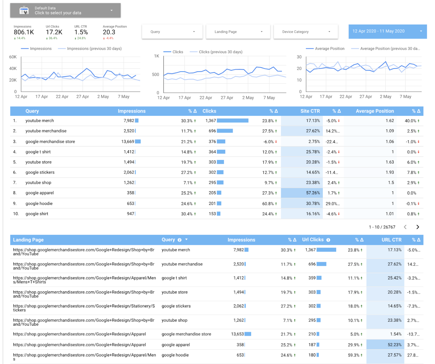Sort table by Site CTR column header

[310, 111]
